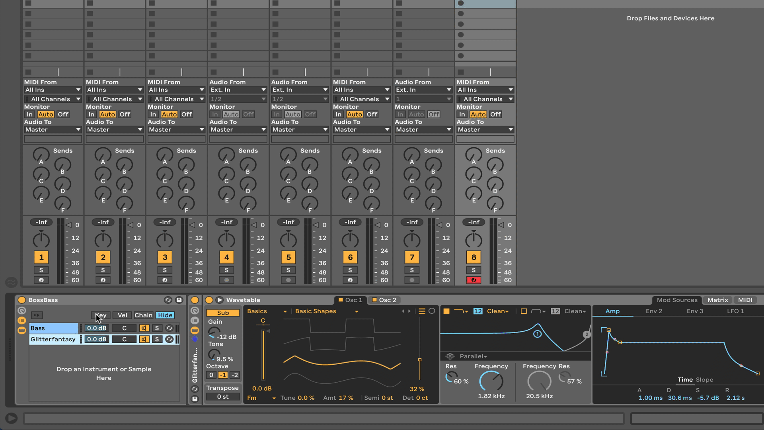Image resolution: width=764 pixels, height=430 pixels.
Task: Open the Basic Shapes wavetable dropdown
Action: click(x=326, y=311)
